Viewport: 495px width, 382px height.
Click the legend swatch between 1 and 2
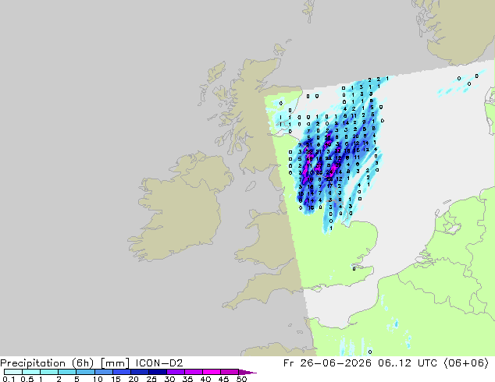(49, 372)
